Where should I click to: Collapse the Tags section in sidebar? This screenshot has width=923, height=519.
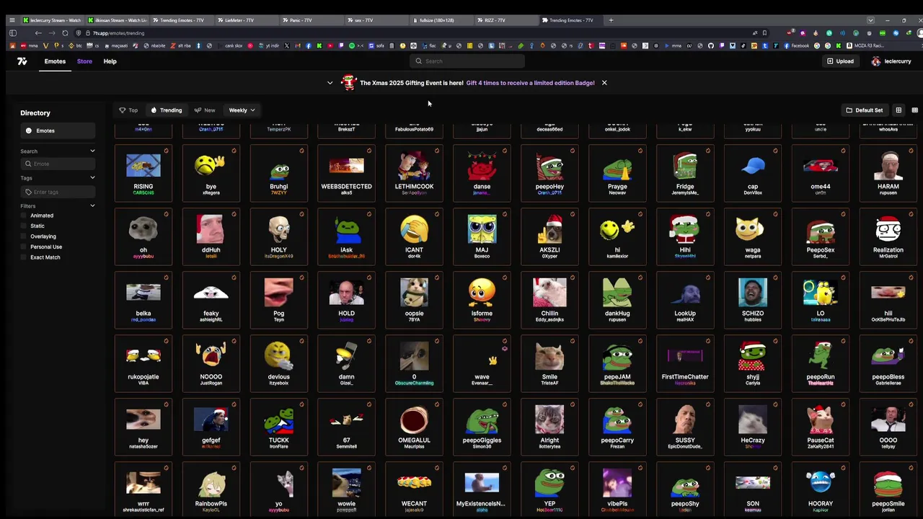tap(92, 178)
